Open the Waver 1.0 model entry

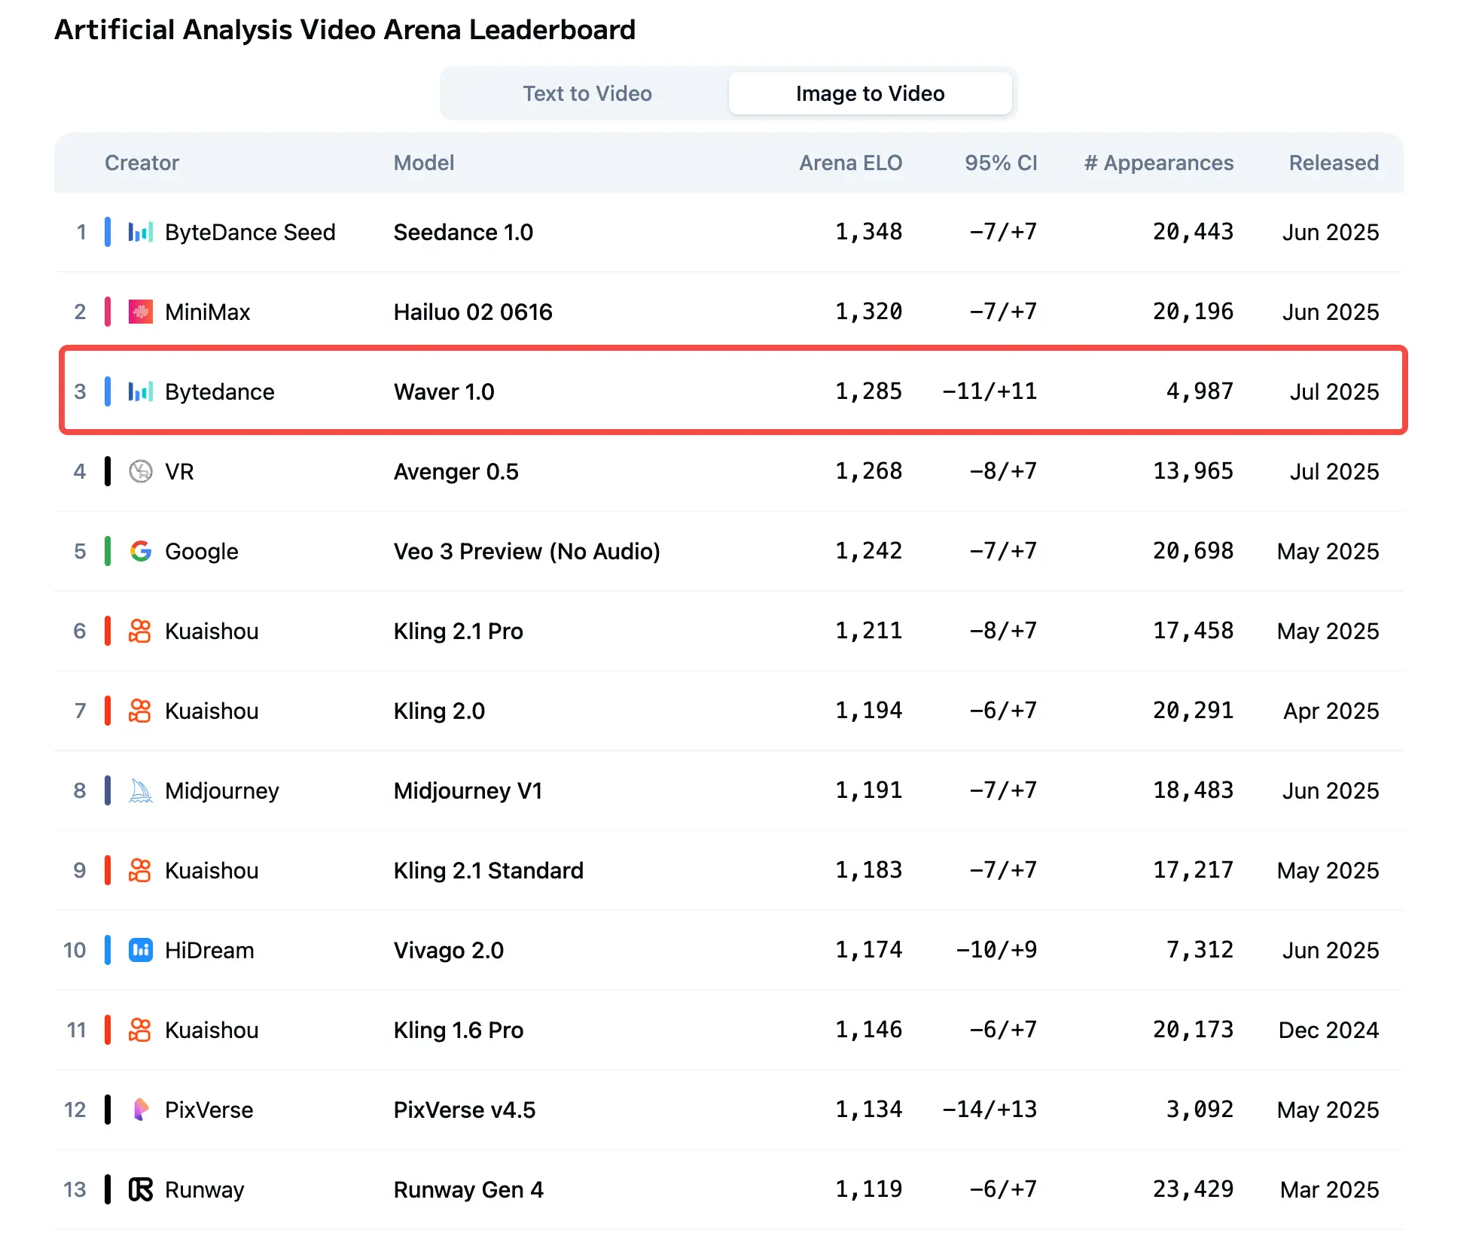(x=444, y=391)
